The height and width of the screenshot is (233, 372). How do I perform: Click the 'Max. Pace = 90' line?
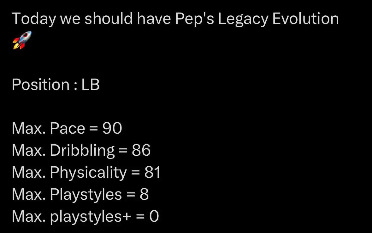tap(67, 128)
